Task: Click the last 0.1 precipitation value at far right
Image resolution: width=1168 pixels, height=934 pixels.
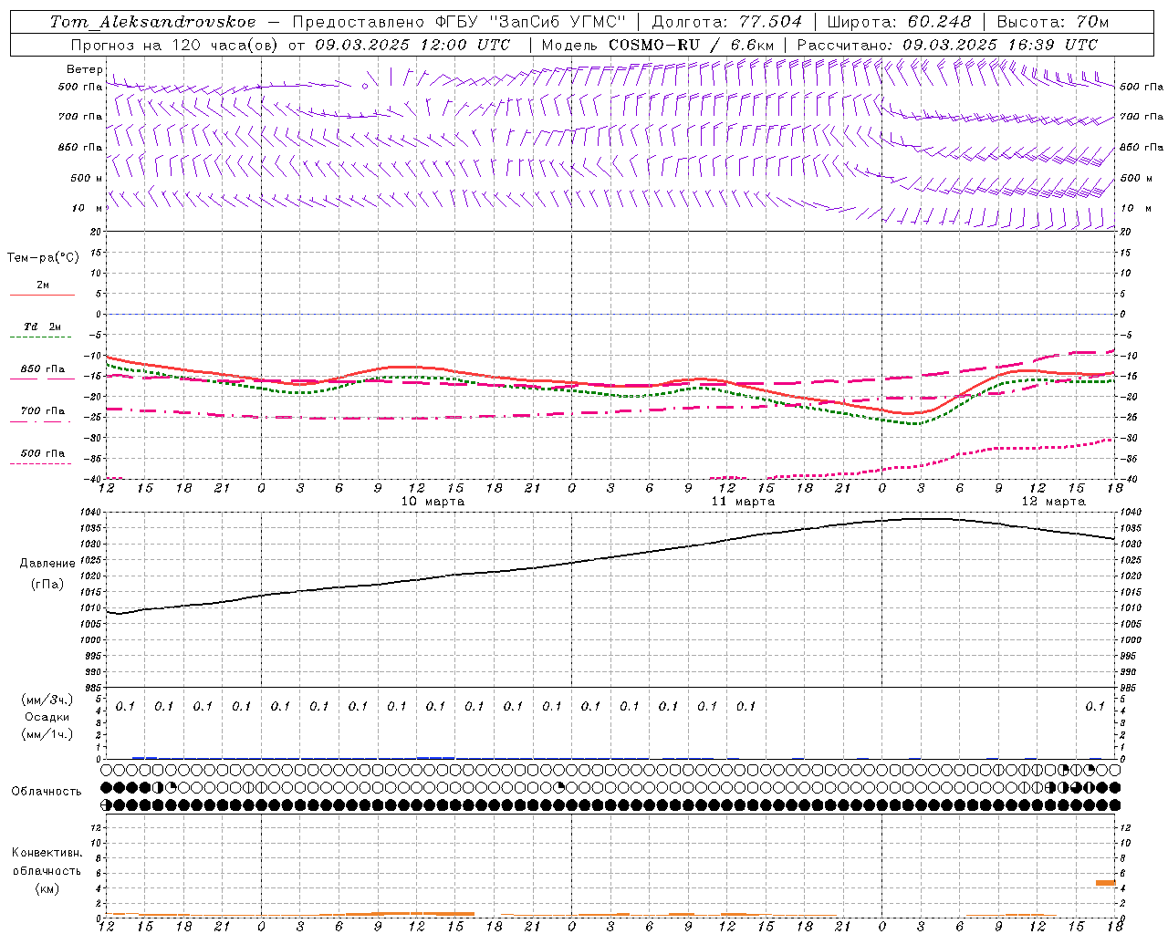Action: 1095,706
